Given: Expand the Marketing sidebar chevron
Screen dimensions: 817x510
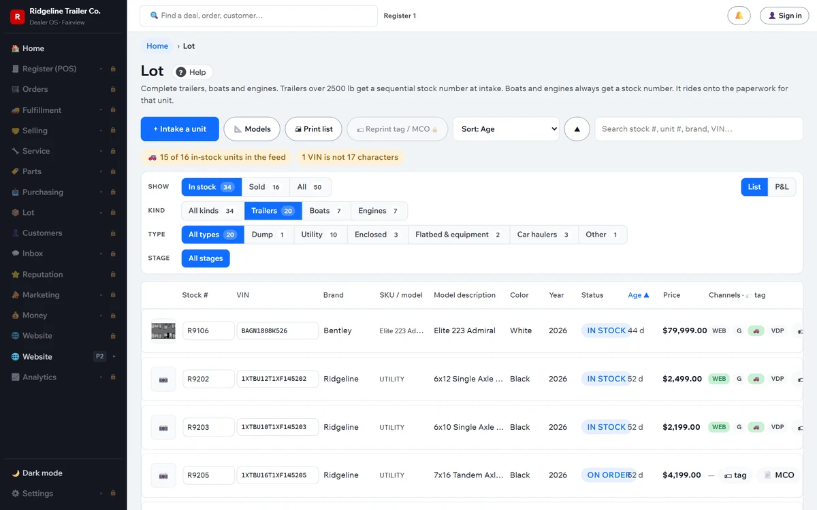Looking at the screenshot, I should 101,294.
